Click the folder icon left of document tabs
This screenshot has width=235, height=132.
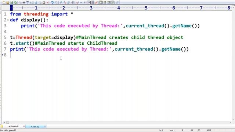2,126
